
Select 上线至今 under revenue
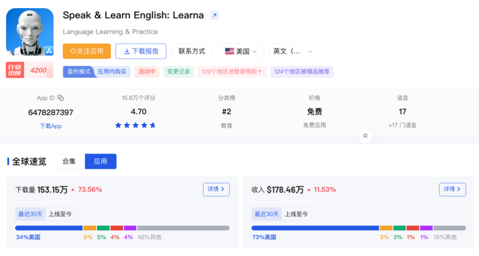click(297, 214)
